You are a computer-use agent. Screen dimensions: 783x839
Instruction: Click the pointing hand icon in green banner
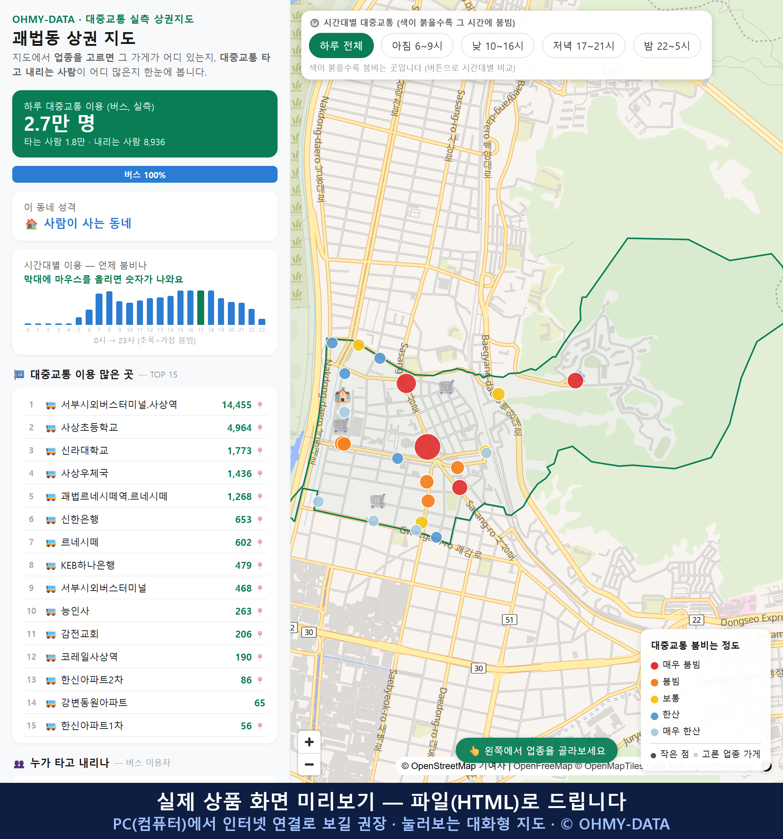474,751
